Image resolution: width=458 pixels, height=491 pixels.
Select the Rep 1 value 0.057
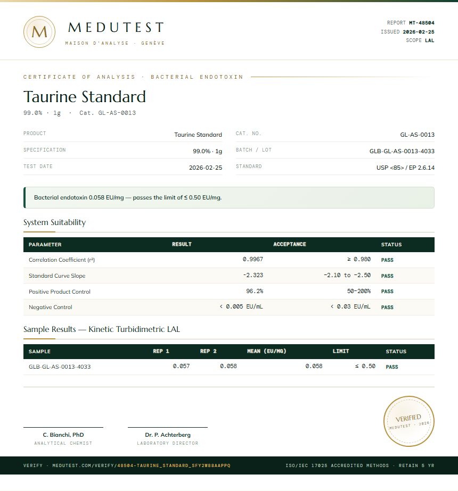click(181, 366)
